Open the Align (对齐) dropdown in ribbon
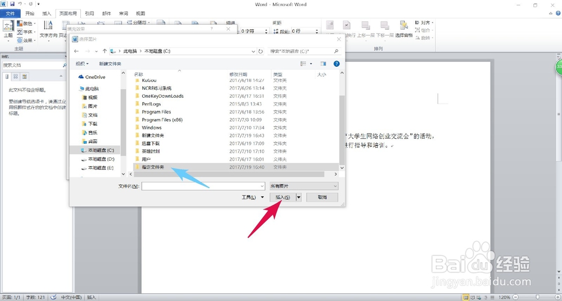The image size is (562, 301). (424, 22)
